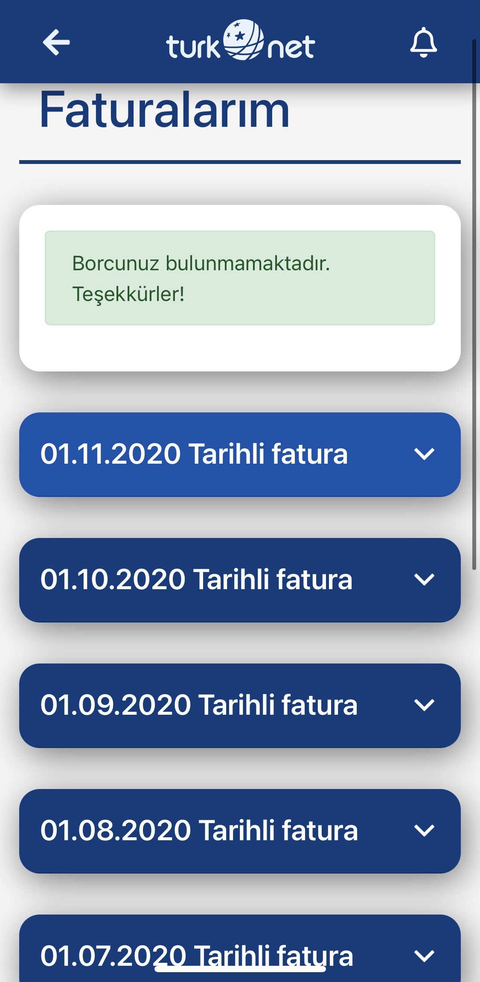This screenshot has width=480, height=982.
Task: Expand the 01.07.2020 invoice chevron
Action: (x=424, y=956)
